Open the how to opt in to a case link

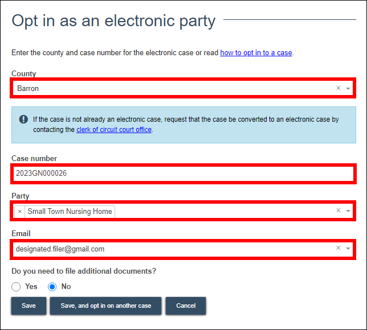pyautogui.click(x=256, y=53)
